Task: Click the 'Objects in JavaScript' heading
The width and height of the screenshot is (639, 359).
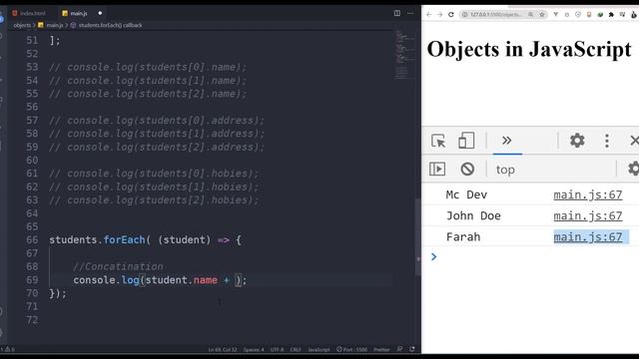Action: [x=529, y=49]
